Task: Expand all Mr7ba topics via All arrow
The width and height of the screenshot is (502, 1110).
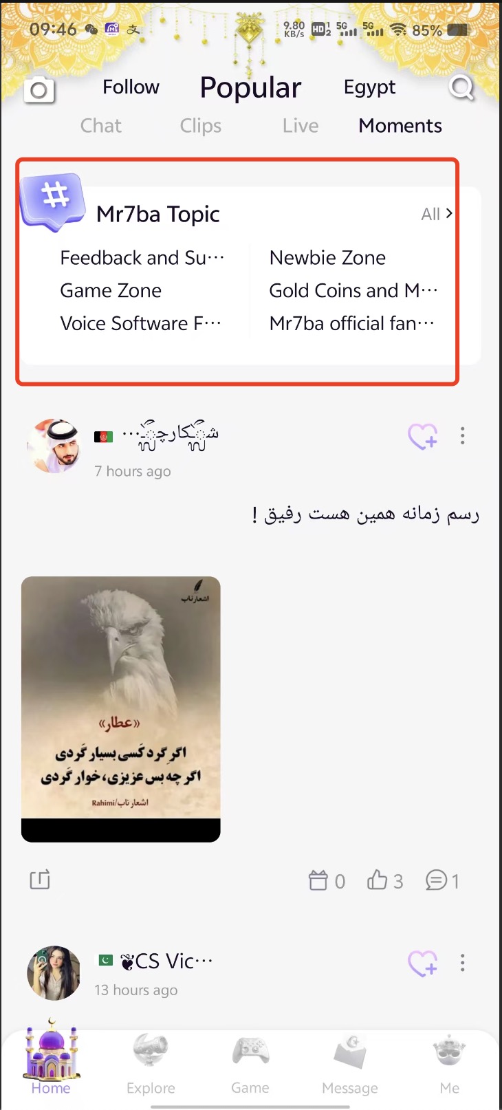Action: tap(437, 214)
